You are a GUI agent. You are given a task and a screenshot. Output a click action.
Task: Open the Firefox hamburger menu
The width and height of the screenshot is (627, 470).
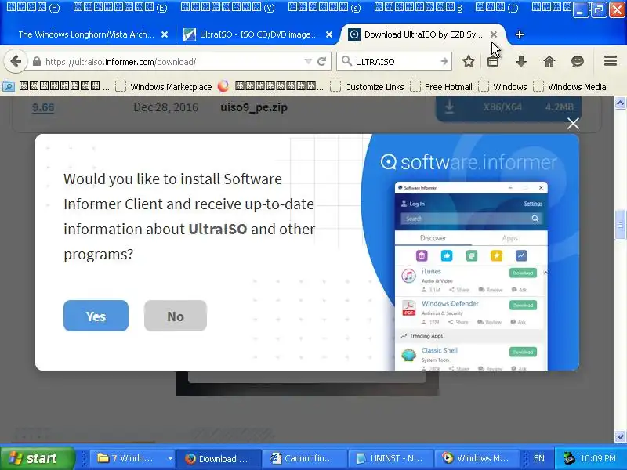(611, 61)
